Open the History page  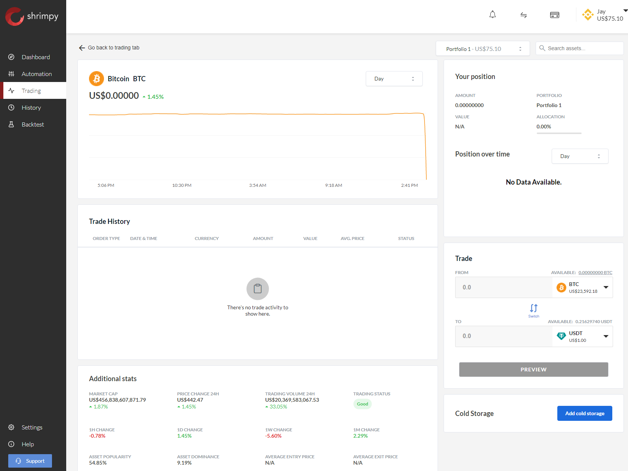pyautogui.click(x=33, y=107)
